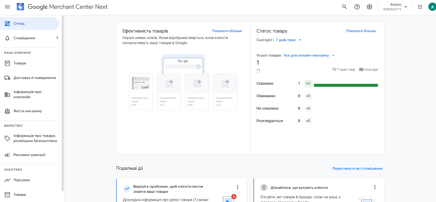Click the Сповіщення bell icon

(7, 38)
